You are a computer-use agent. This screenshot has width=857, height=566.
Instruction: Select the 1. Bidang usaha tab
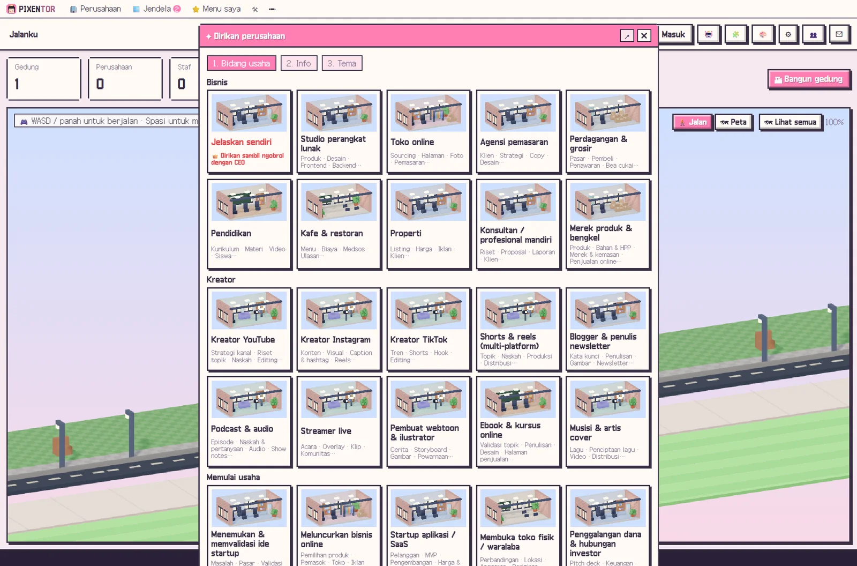coord(242,63)
